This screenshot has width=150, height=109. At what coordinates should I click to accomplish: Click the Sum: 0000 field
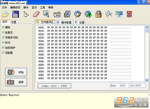(x=119, y=85)
